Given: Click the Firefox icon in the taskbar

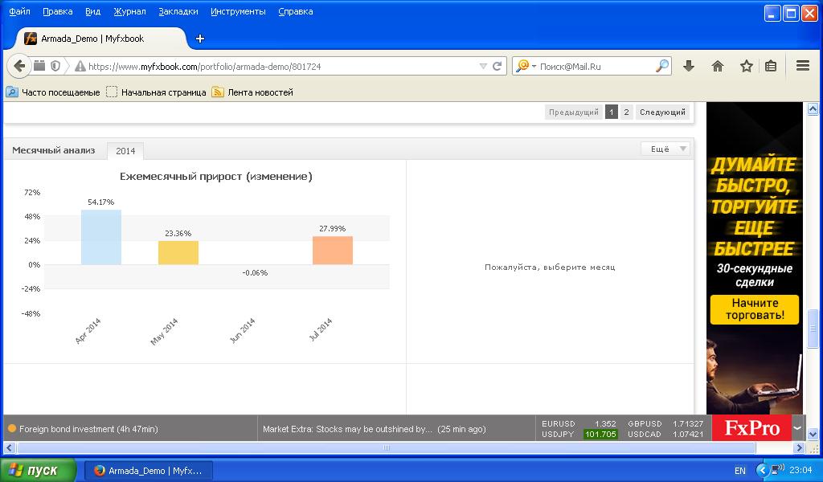Looking at the screenshot, I should 99,471.
